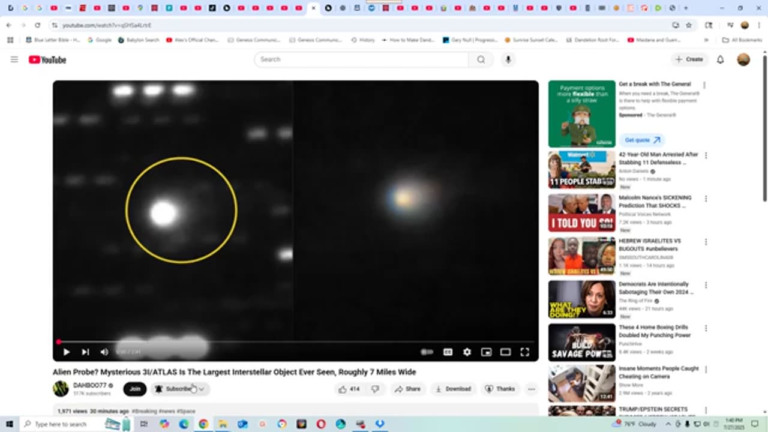The image size is (768, 432).
Task: Open the Sunrise Sunset Calendar bookmark
Action: click(x=531, y=40)
